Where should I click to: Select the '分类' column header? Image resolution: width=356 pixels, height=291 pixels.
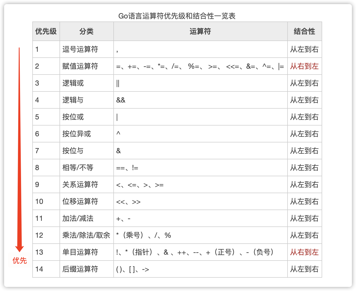(x=87, y=31)
